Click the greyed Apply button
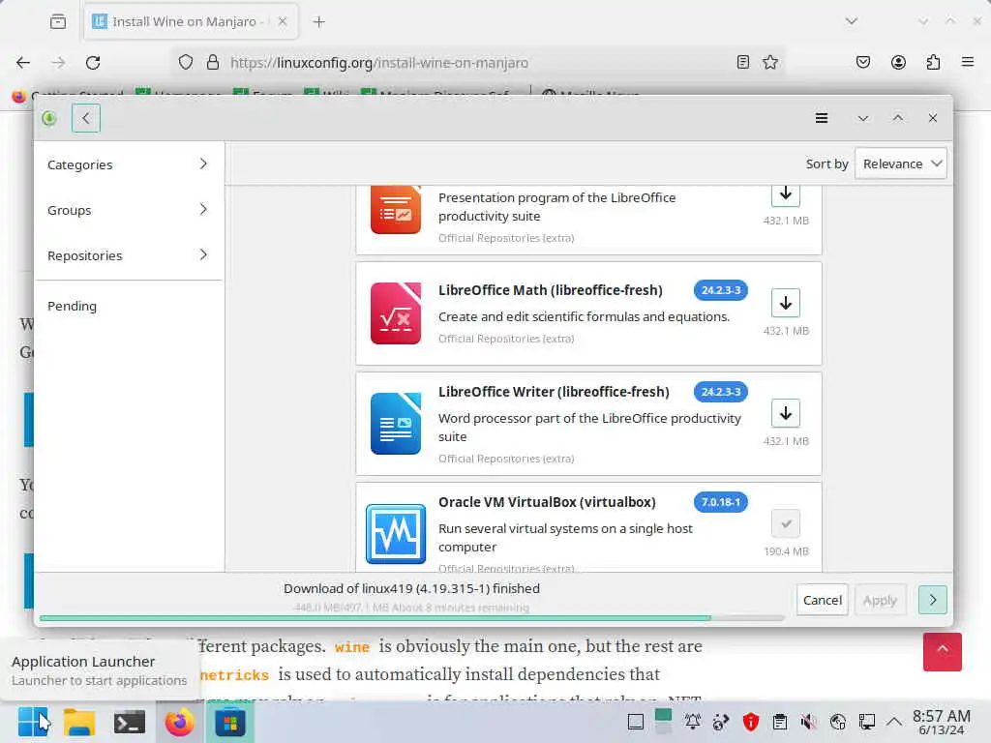Image resolution: width=991 pixels, height=743 pixels. pyautogui.click(x=880, y=600)
